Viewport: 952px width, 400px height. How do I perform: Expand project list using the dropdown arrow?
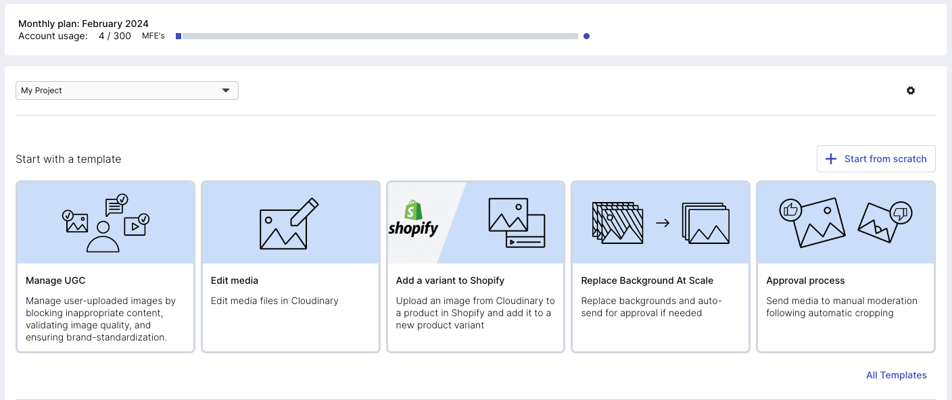click(226, 91)
